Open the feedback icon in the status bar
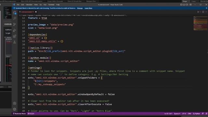208x117 pixels. coord(203,113)
